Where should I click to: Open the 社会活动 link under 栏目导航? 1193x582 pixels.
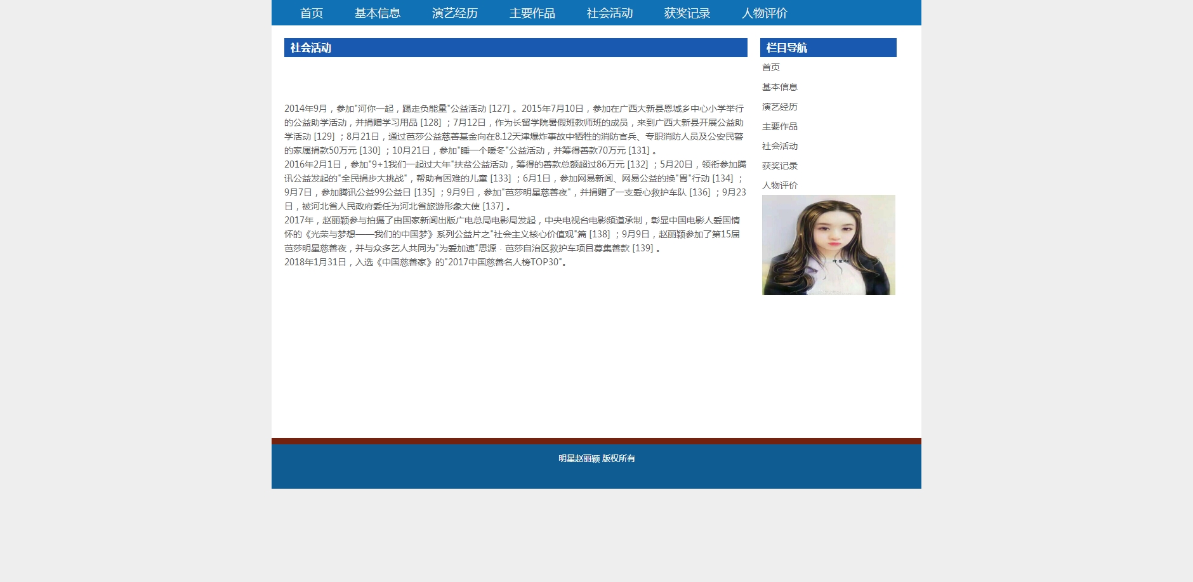779,146
